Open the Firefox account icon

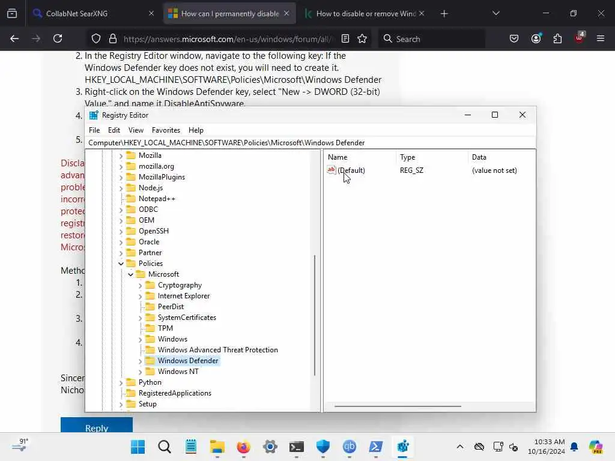click(536, 39)
